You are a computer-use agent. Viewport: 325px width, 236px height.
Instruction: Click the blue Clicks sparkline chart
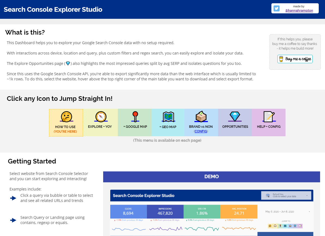pos(129,229)
